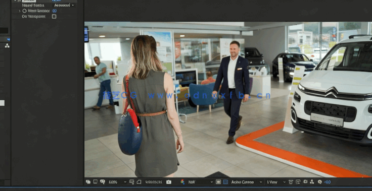Click the stopwatch on the second effect property
Screen dimensions: 372x191
24,11
